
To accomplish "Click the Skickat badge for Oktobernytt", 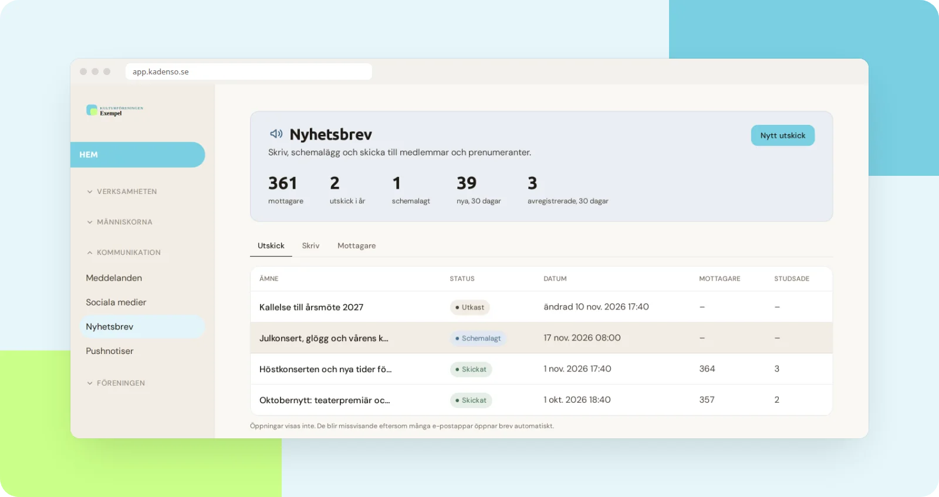I will (471, 400).
